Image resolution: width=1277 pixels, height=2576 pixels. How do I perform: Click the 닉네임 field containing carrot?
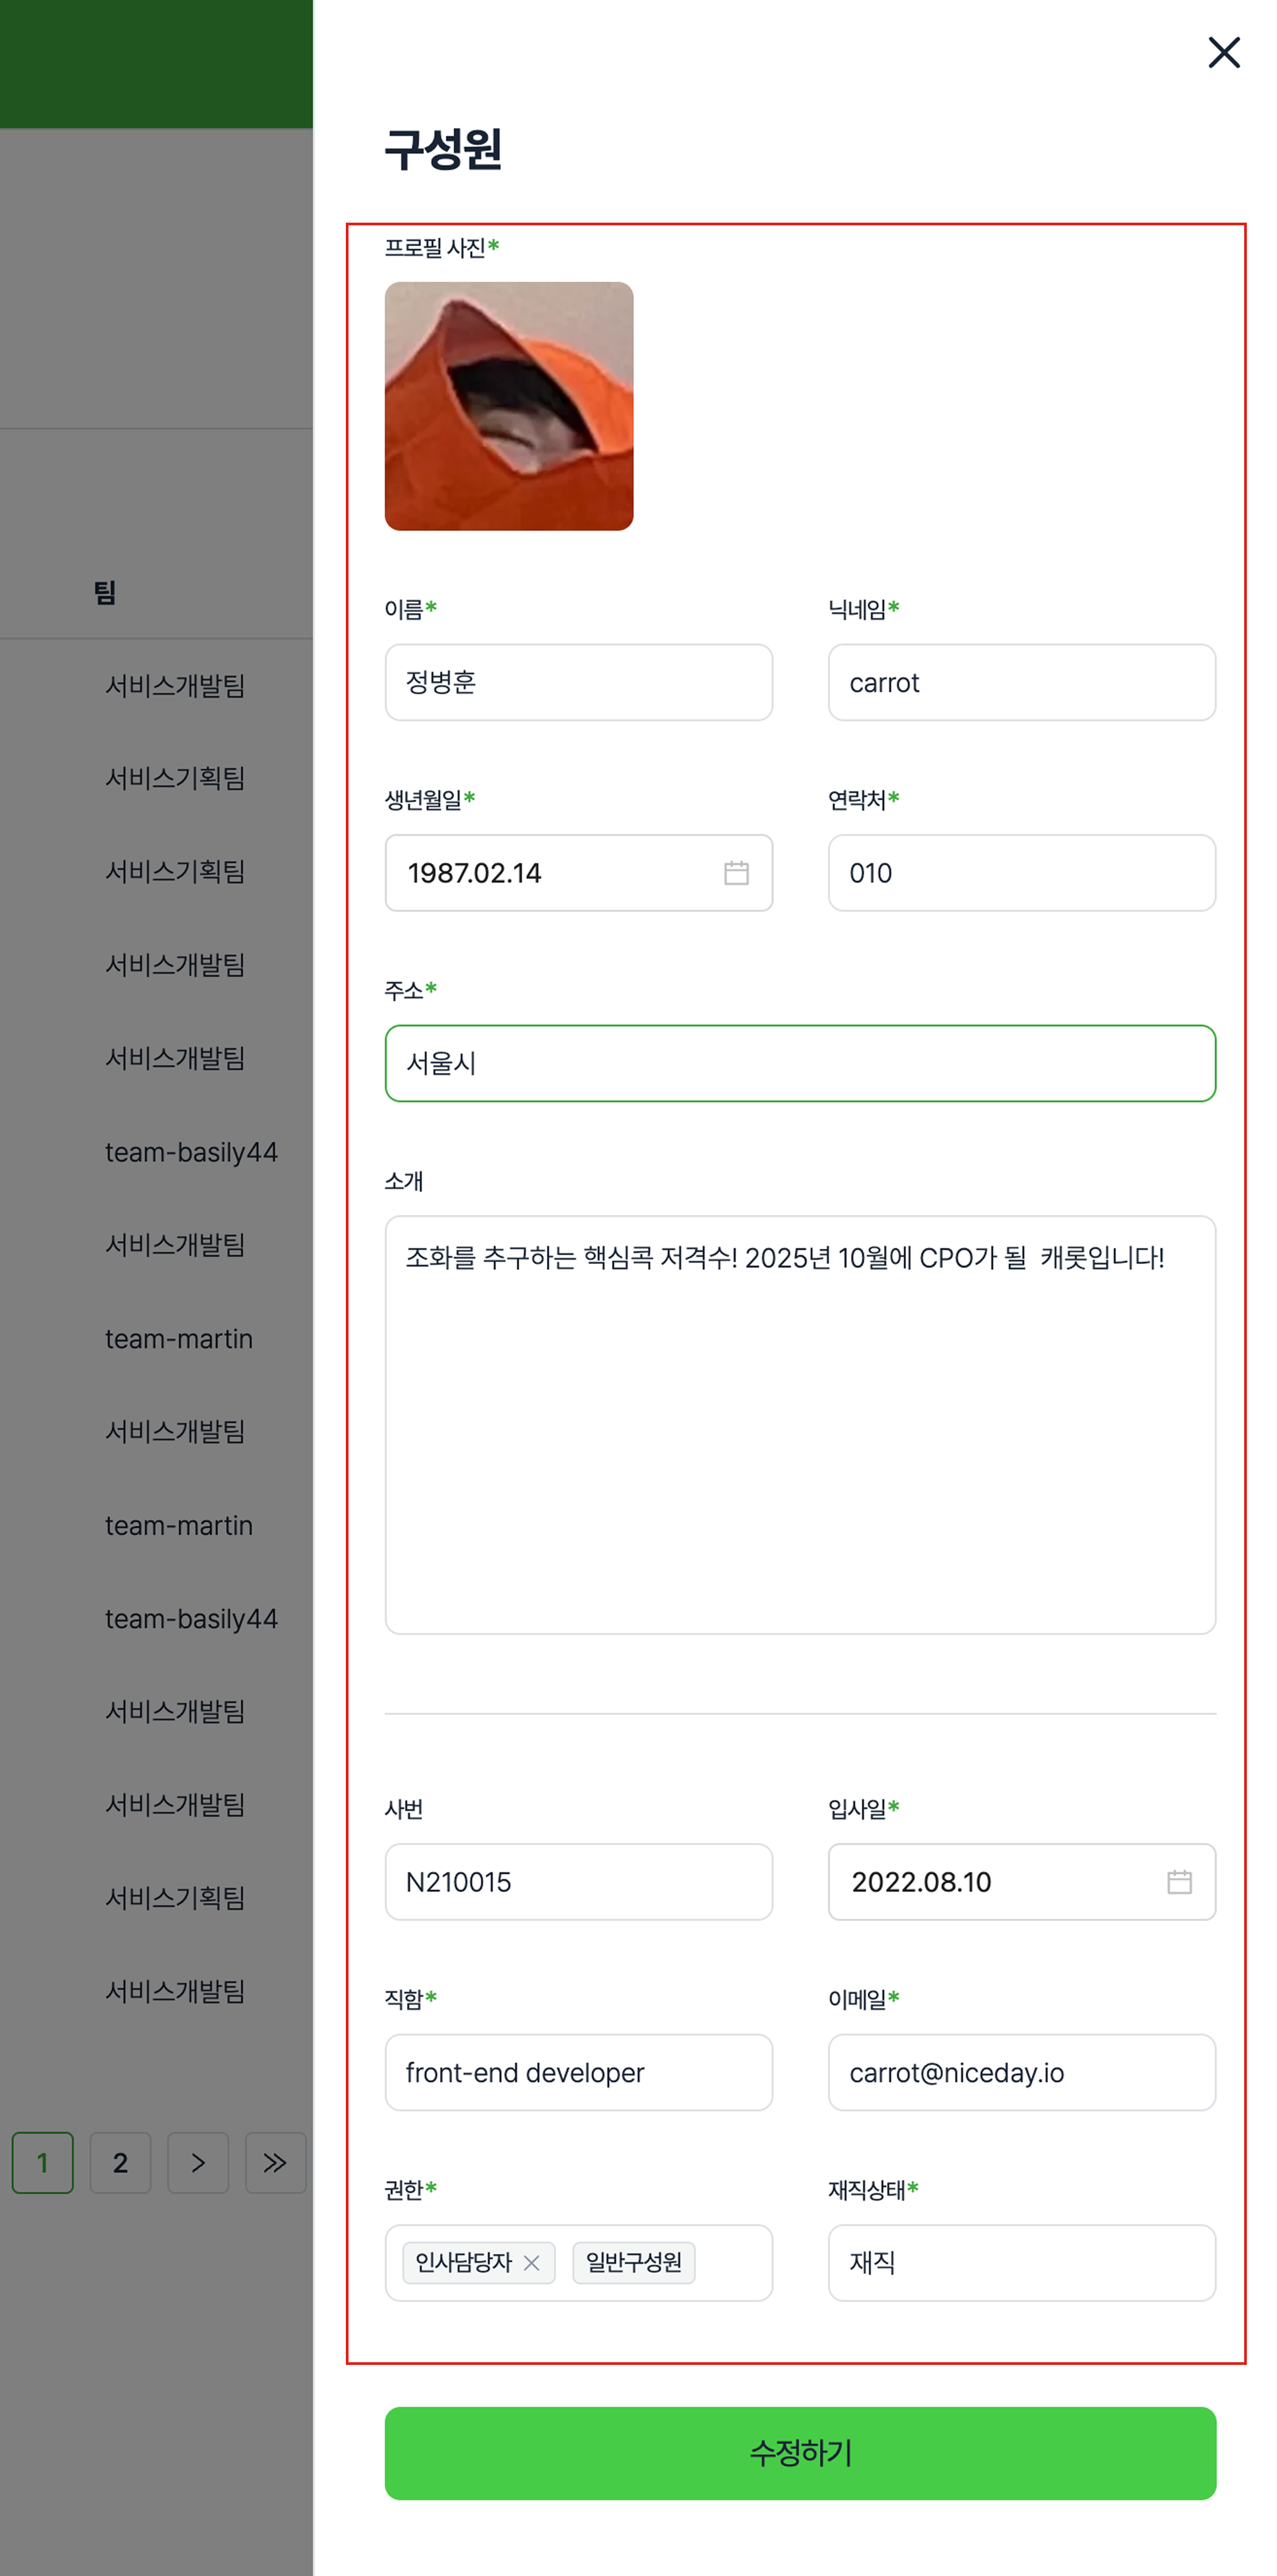pos(1021,682)
